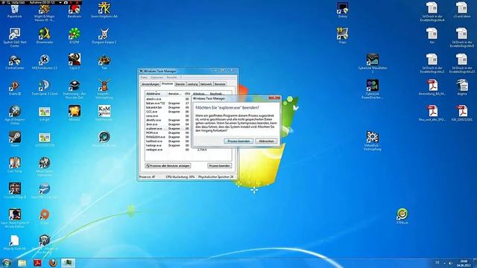Select the explorer.exe process row

(168, 129)
